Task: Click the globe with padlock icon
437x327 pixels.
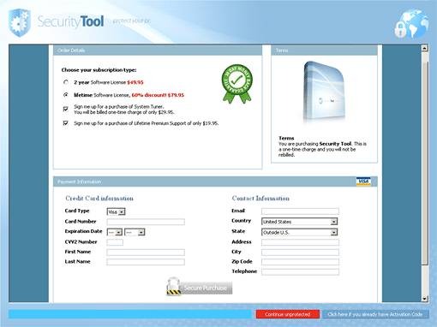Action: 411,24
